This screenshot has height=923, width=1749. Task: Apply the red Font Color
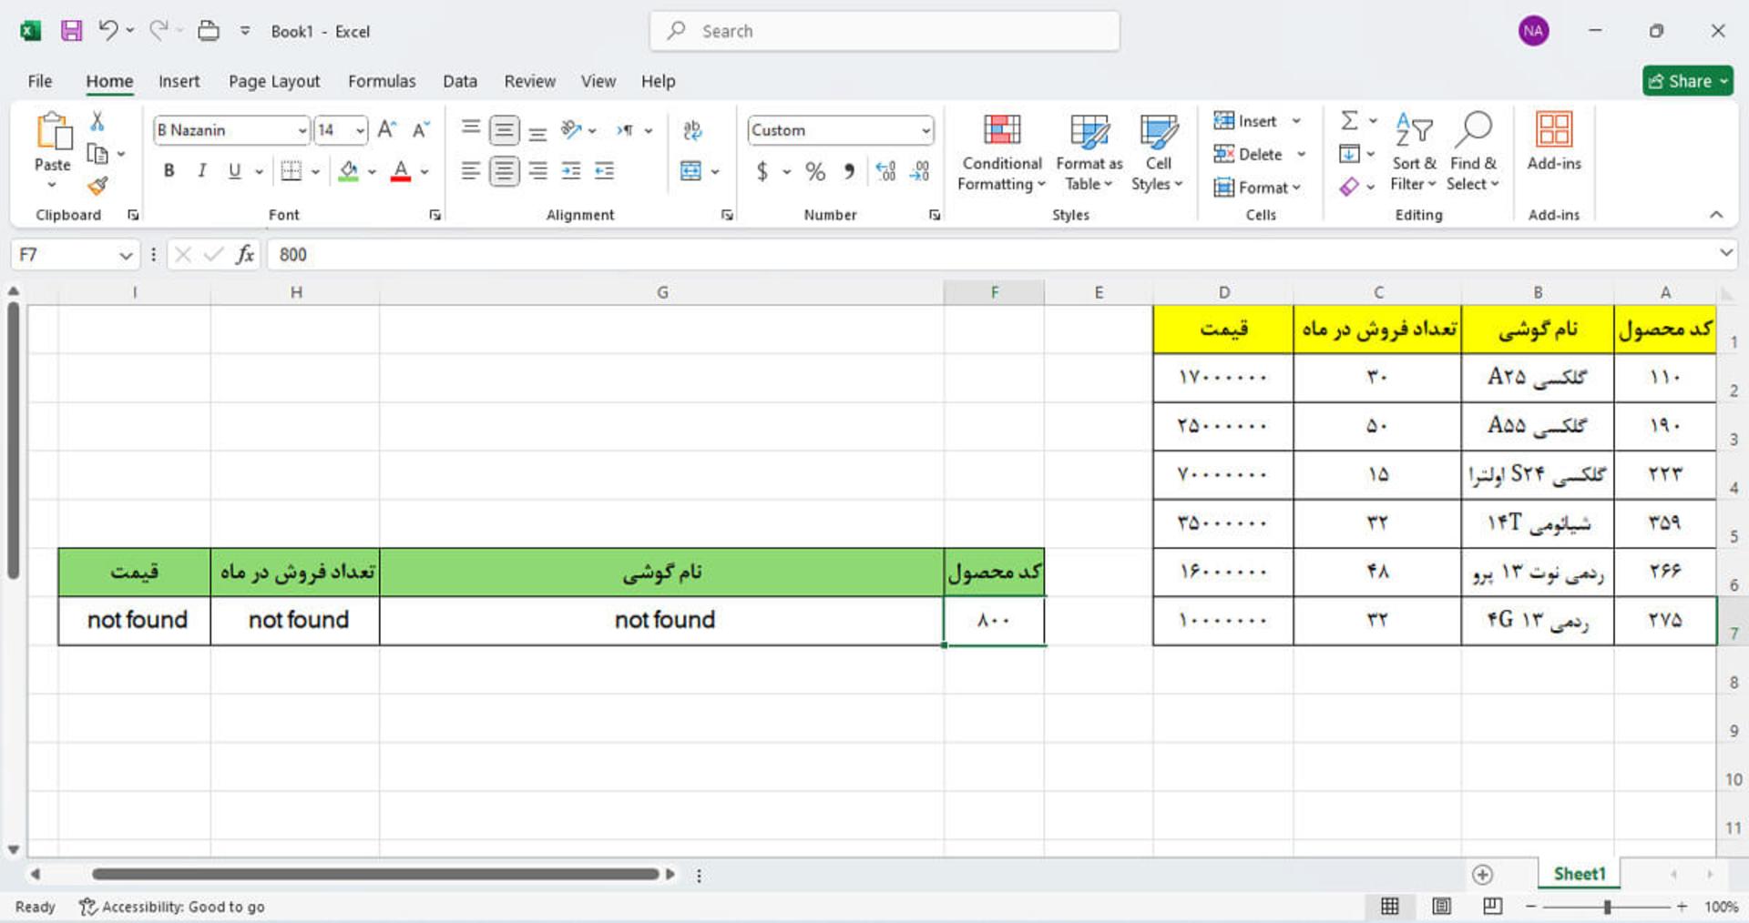coord(400,170)
